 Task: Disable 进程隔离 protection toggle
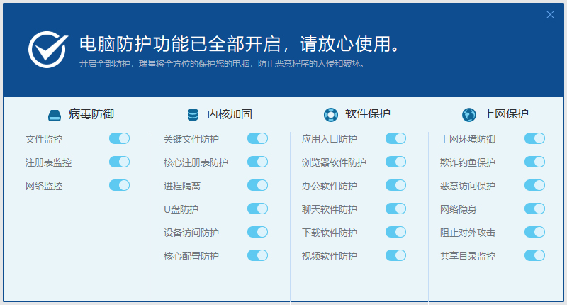click(x=257, y=186)
